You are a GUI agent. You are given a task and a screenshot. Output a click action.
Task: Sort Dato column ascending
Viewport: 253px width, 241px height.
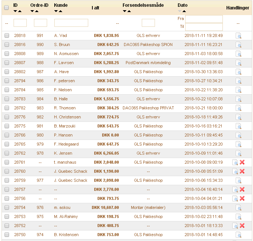(x=184, y=11)
